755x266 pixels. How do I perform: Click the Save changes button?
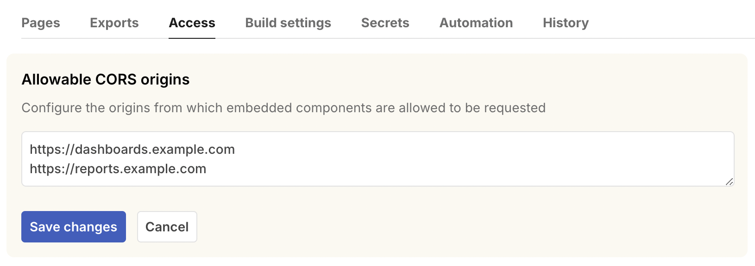[73, 227]
